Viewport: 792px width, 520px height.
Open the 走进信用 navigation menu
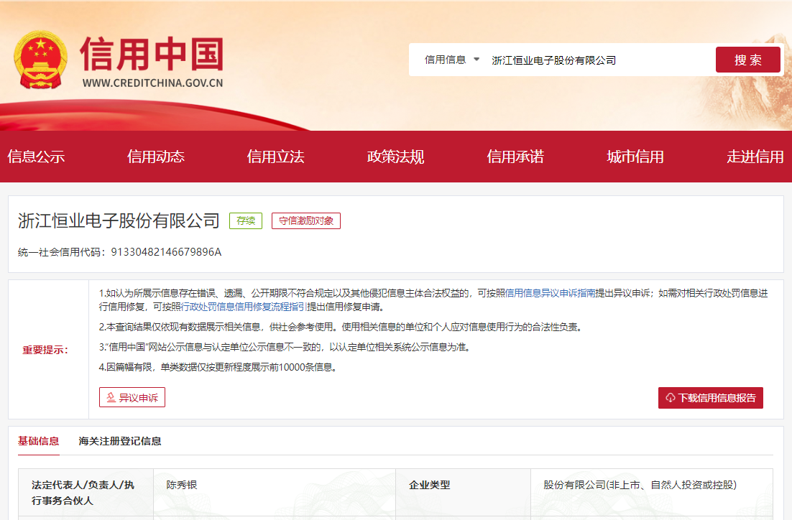coord(755,157)
